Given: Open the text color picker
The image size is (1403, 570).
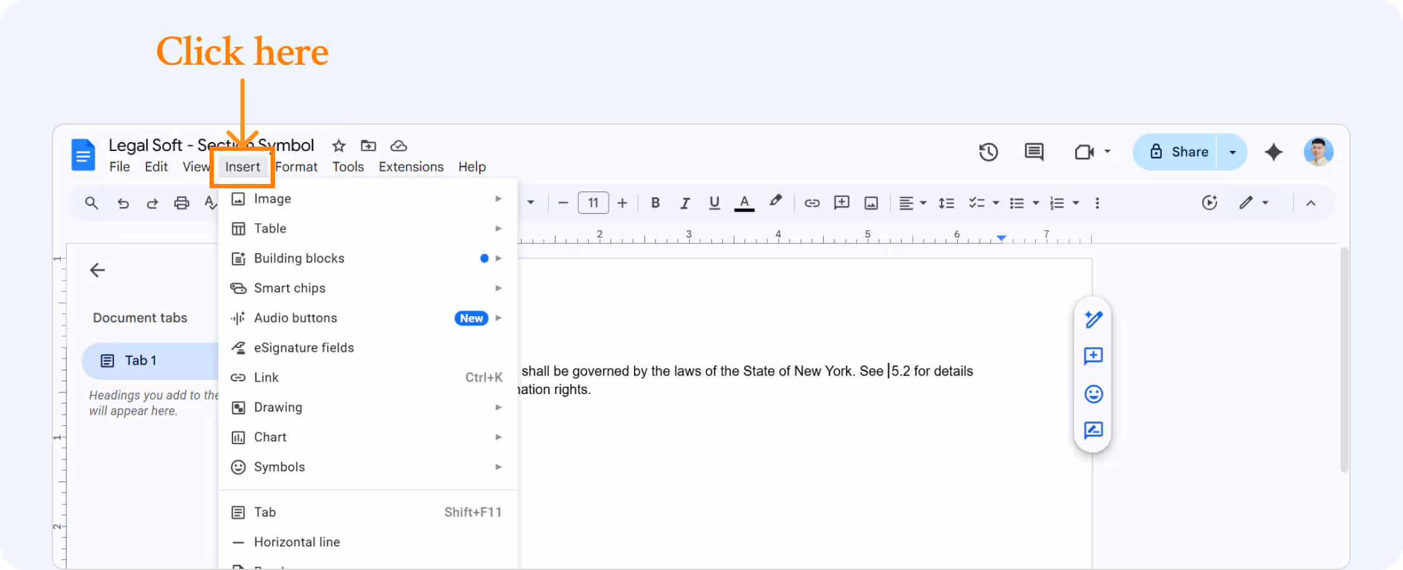Looking at the screenshot, I should coord(744,203).
